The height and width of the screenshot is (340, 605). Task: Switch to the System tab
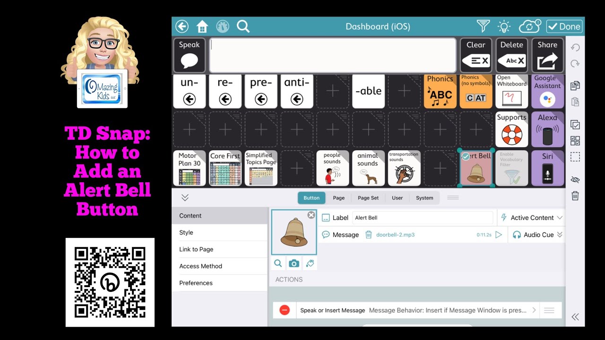pyautogui.click(x=424, y=198)
